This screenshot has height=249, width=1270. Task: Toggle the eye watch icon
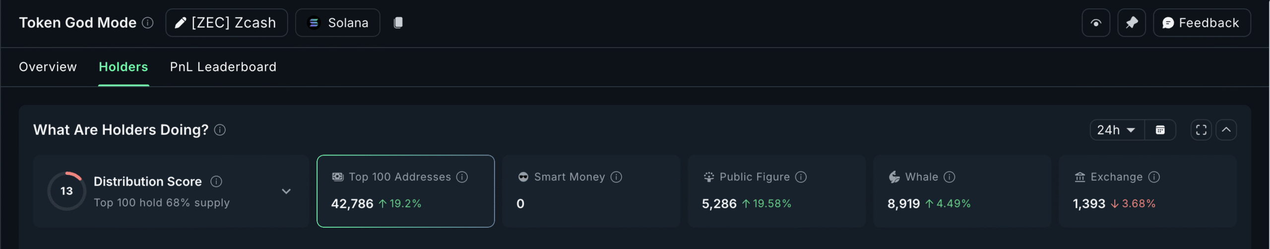click(1096, 23)
